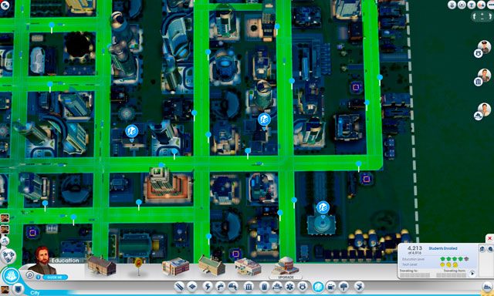Open the Government columned building icon
The height and width of the screenshot is (296, 494).
[249, 287]
